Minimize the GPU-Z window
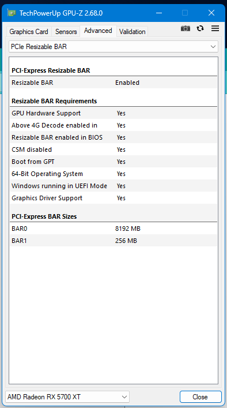The image size is (227, 408). (159, 13)
